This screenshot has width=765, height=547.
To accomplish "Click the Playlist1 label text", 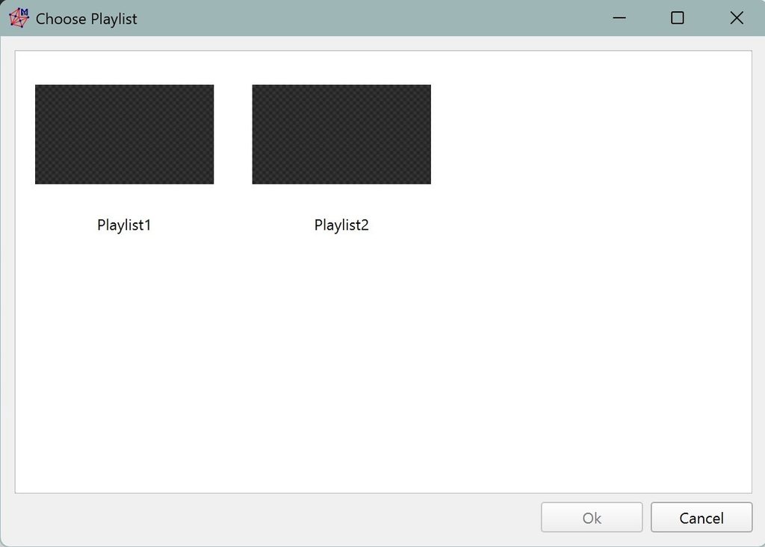I will [124, 225].
